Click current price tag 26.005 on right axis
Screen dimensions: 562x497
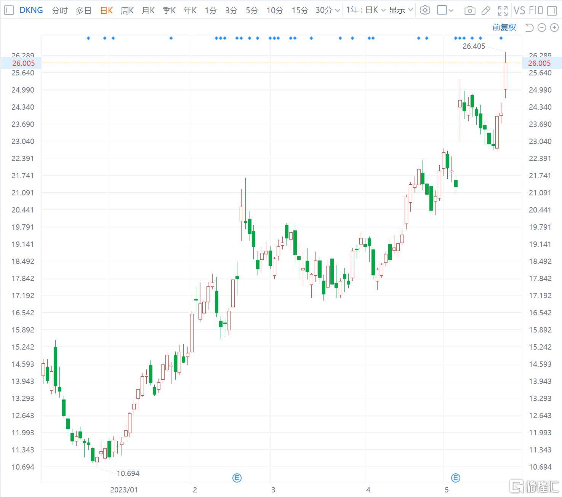coord(540,63)
